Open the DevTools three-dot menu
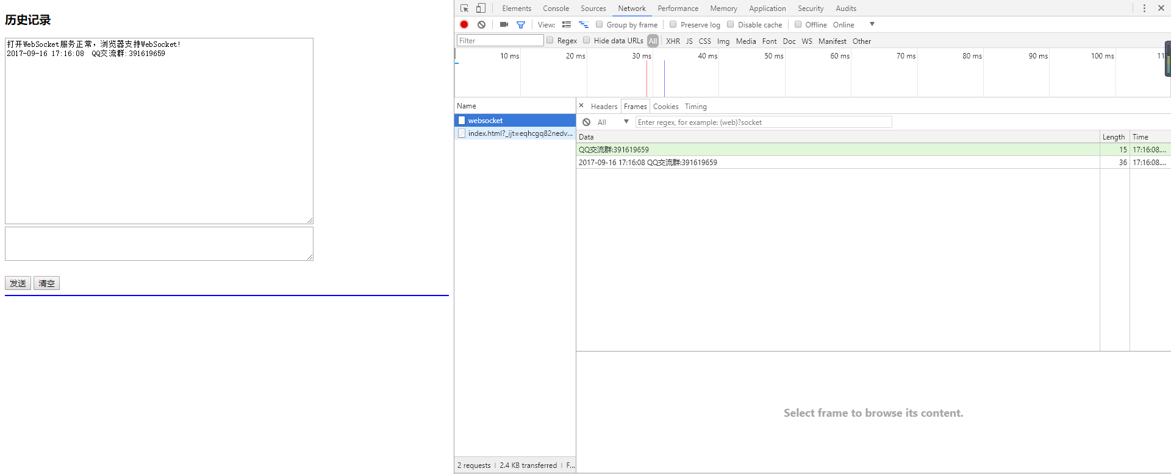Image resolution: width=1171 pixels, height=474 pixels. click(1144, 9)
